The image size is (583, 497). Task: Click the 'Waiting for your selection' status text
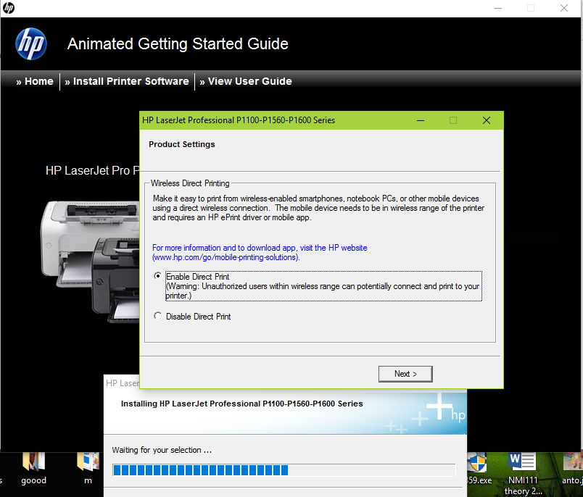pyautogui.click(x=162, y=450)
